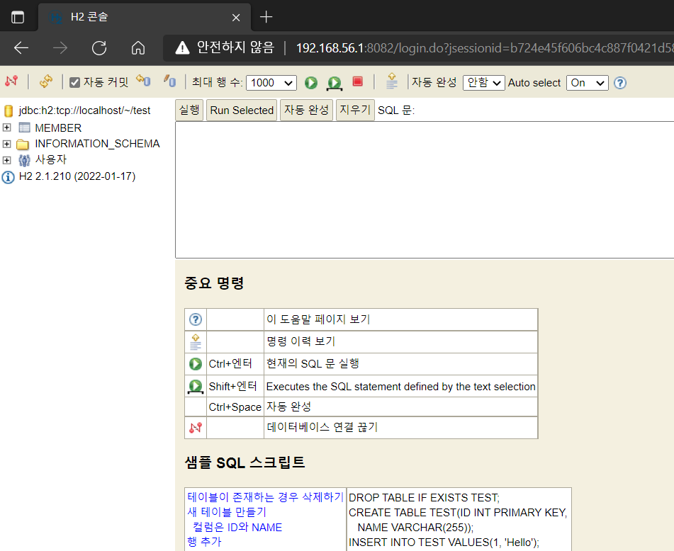Click the INFORMATION_SCHEMA folder icon
This screenshot has height=551, width=674.
pyautogui.click(x=23, y=144)
